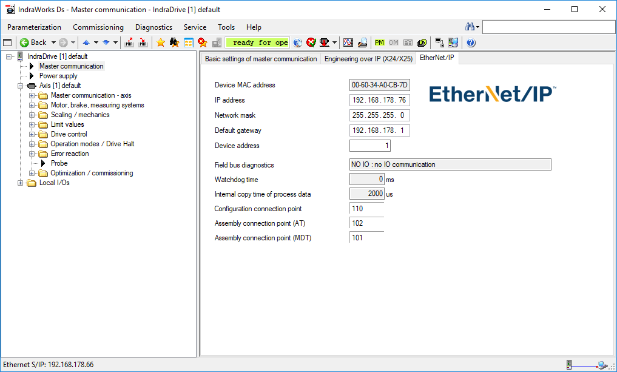Click the blue down arrow navigation icon
The height and width of the screenshot is (372, 617).
106,42
